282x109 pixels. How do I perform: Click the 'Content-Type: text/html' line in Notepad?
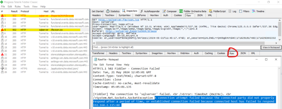[x=125, y=76]
